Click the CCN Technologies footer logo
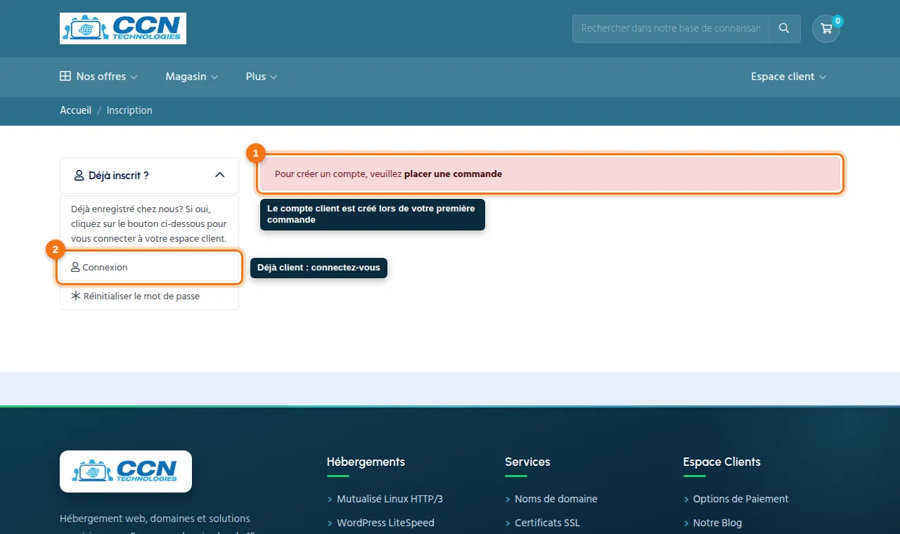This screenshot has width=900, height=534. 126,471
